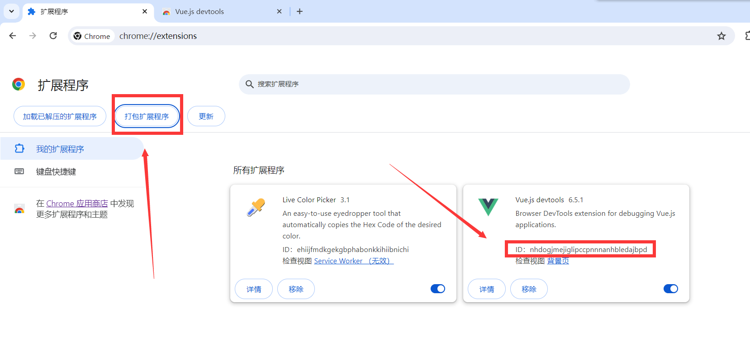Click the Live Color Picker eyedropper icon
The height and width of the screenshot is (357, 750).
[x=256, y=208]
